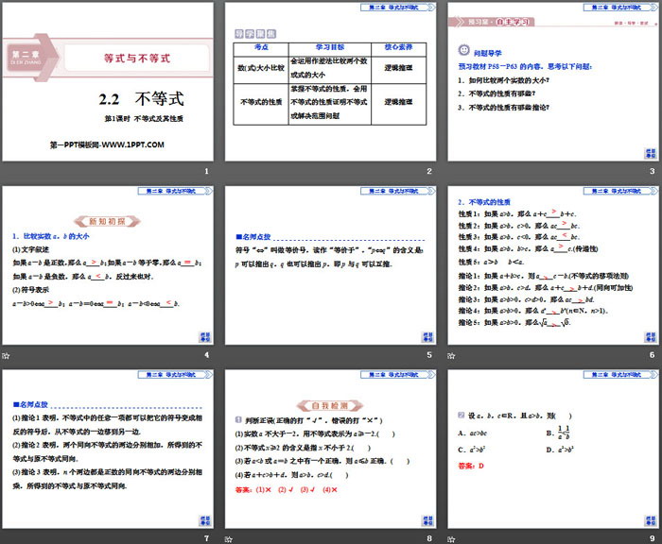Open the 第一PPT模板网 WWW.1PPT.COM link
The image size is (662, 544).
click(107, 144)
